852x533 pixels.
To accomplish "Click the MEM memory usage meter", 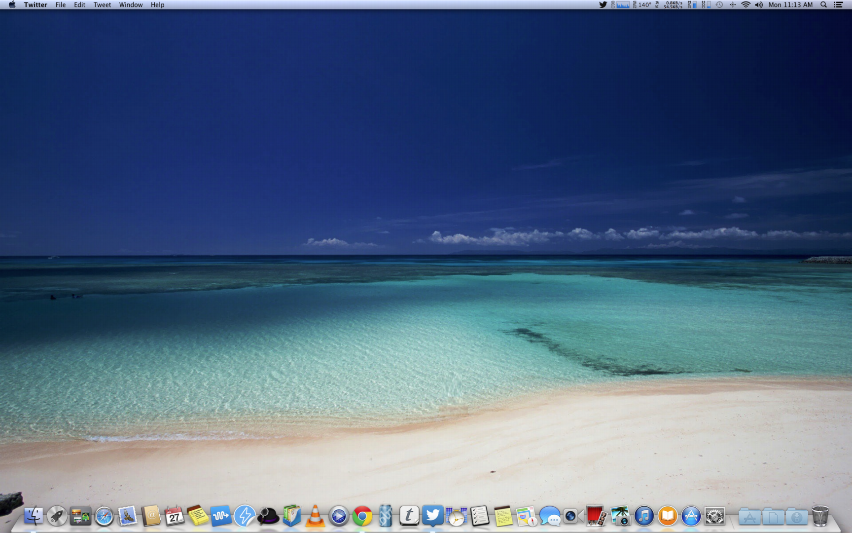I will click(692, 5).
